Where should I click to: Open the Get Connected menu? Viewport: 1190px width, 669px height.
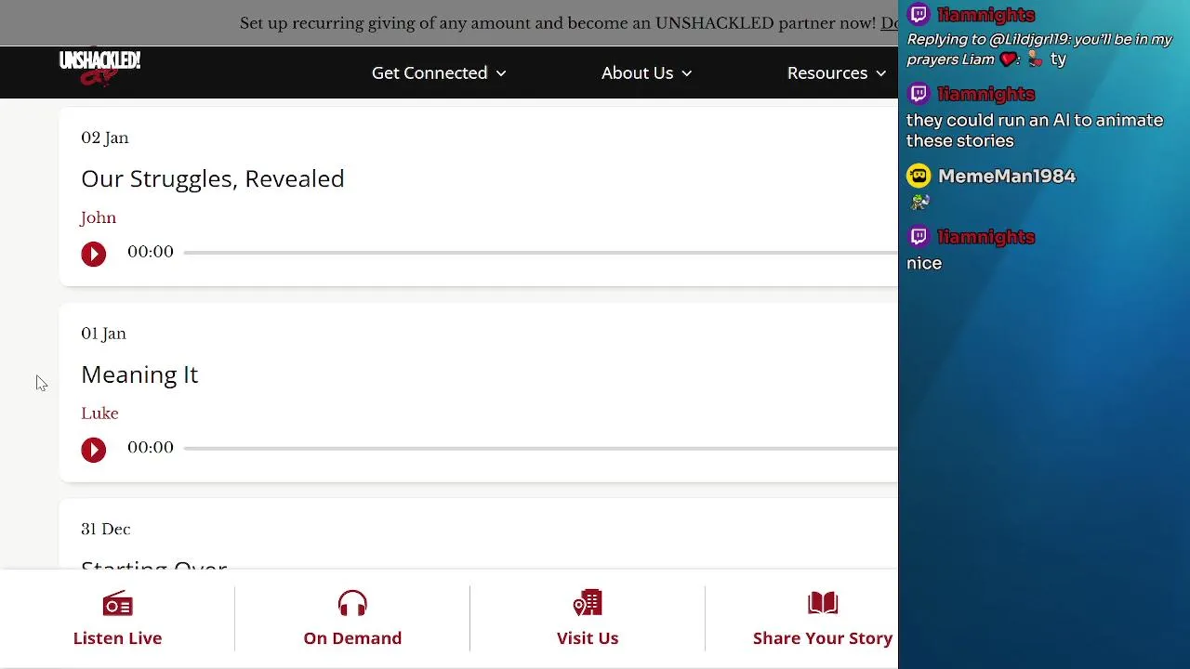click(x=439, y=72)
